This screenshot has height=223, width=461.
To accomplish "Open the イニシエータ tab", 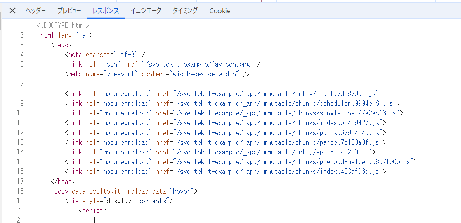I will click(146, 11).
